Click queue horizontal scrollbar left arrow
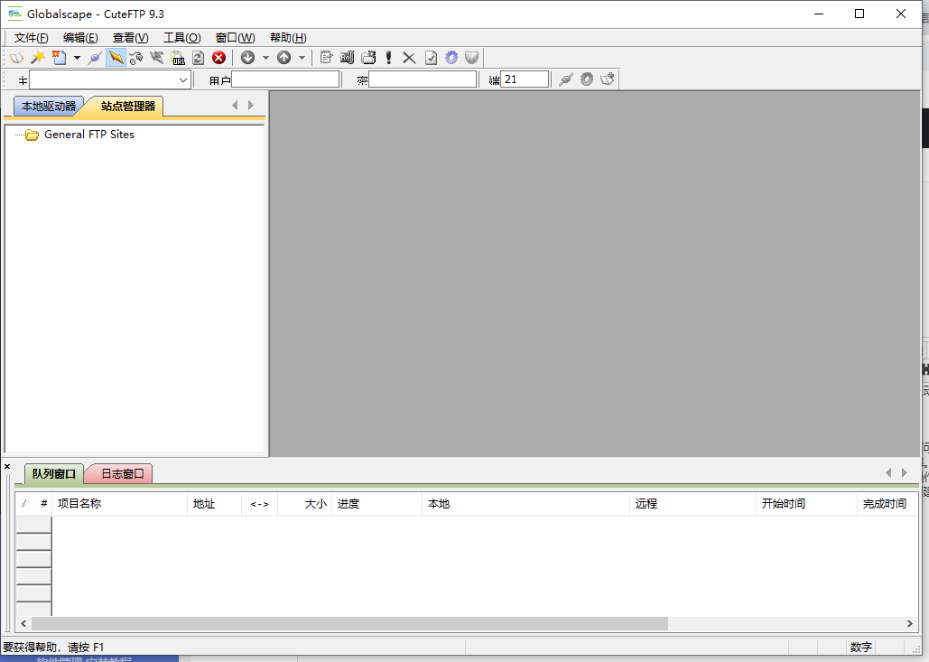The height and width of the screenshot is (662, 929). coord(23,623)
